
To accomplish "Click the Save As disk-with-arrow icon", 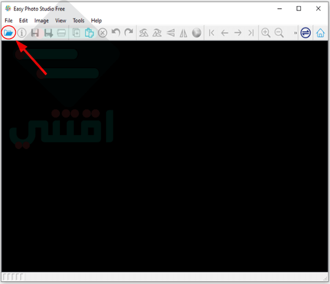I will [x=48, y=33].
